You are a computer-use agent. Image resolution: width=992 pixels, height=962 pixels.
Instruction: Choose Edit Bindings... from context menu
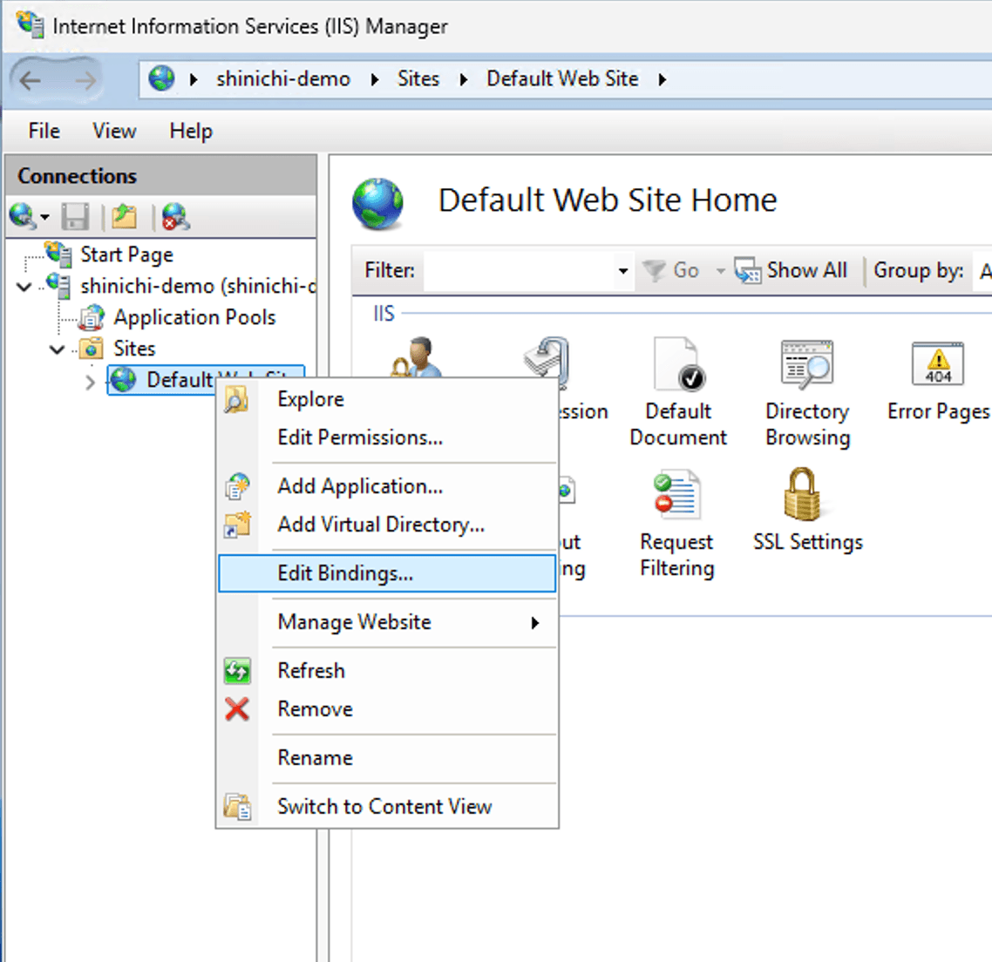click(345, 573)
